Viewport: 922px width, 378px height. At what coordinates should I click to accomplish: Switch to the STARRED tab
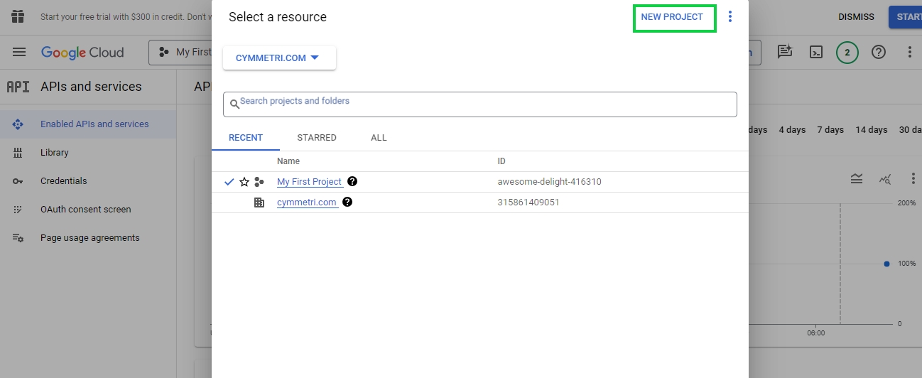317,138
